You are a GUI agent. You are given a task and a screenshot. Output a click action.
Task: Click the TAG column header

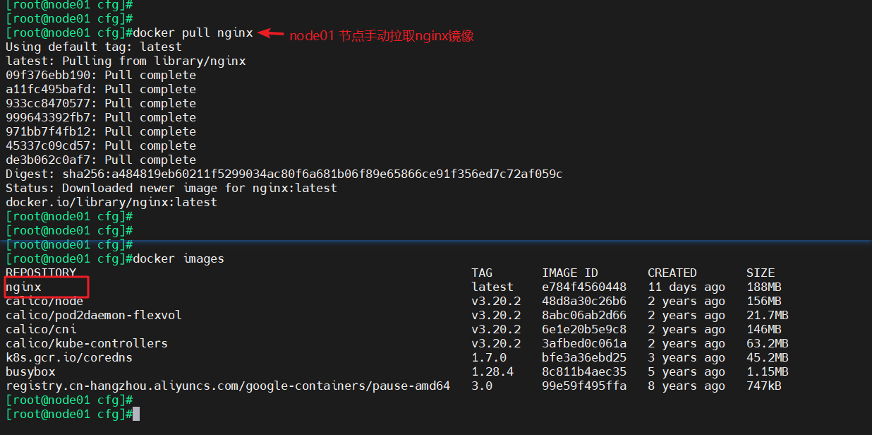(x=482, y=273)
